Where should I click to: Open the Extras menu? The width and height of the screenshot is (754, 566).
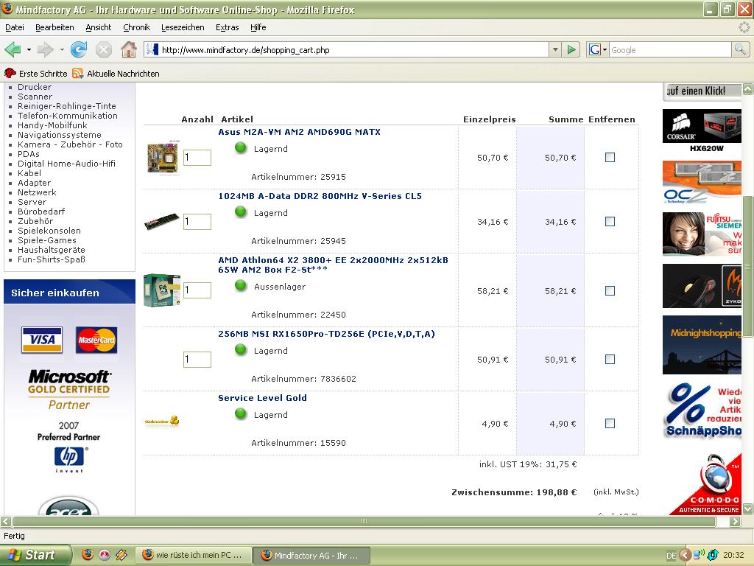click(x=228, y=27)
